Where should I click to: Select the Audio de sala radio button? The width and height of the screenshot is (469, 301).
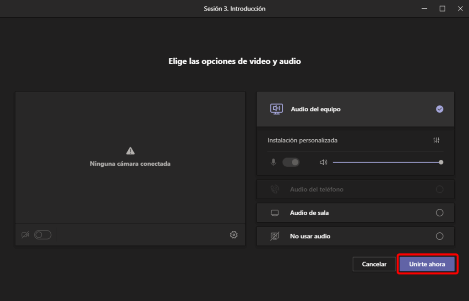click(440, 213)
